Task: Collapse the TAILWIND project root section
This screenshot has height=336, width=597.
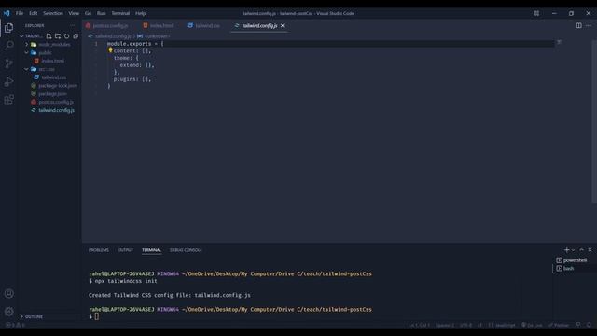Action: (21, 36)
